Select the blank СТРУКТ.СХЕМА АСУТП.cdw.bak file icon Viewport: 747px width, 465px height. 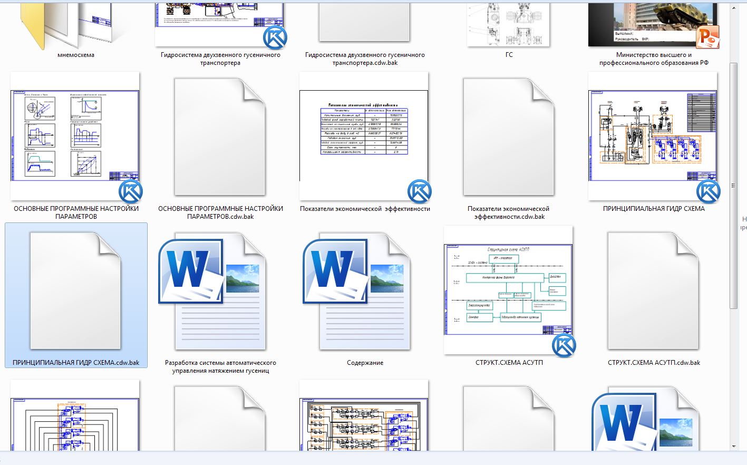(653, 291)
